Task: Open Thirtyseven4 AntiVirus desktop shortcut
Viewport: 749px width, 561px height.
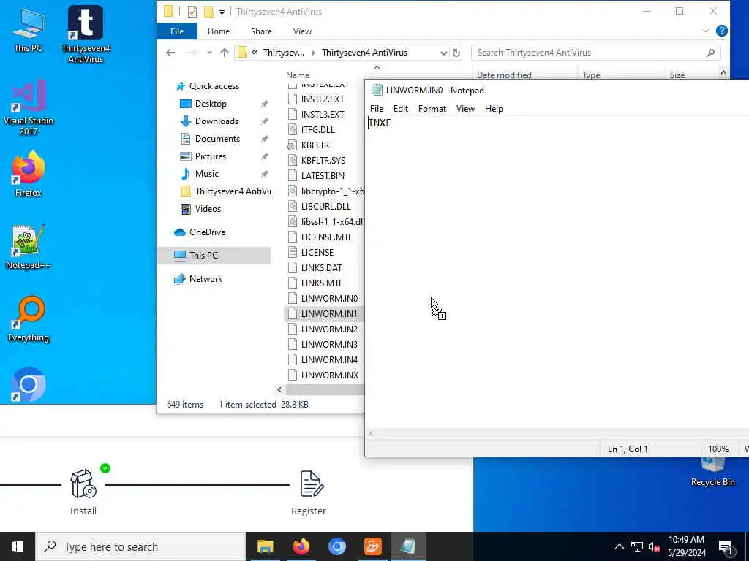Action: click(86, 34)
